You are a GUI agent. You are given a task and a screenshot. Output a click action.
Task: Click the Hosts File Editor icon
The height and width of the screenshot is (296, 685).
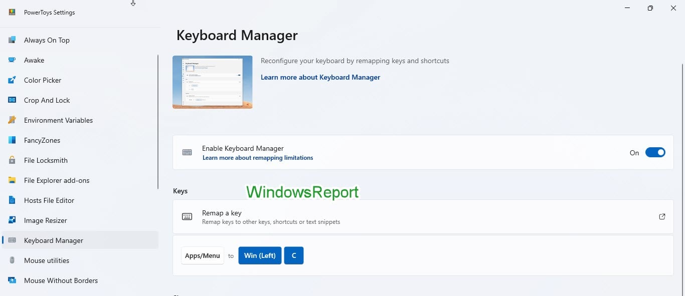[x=12, y=200]
